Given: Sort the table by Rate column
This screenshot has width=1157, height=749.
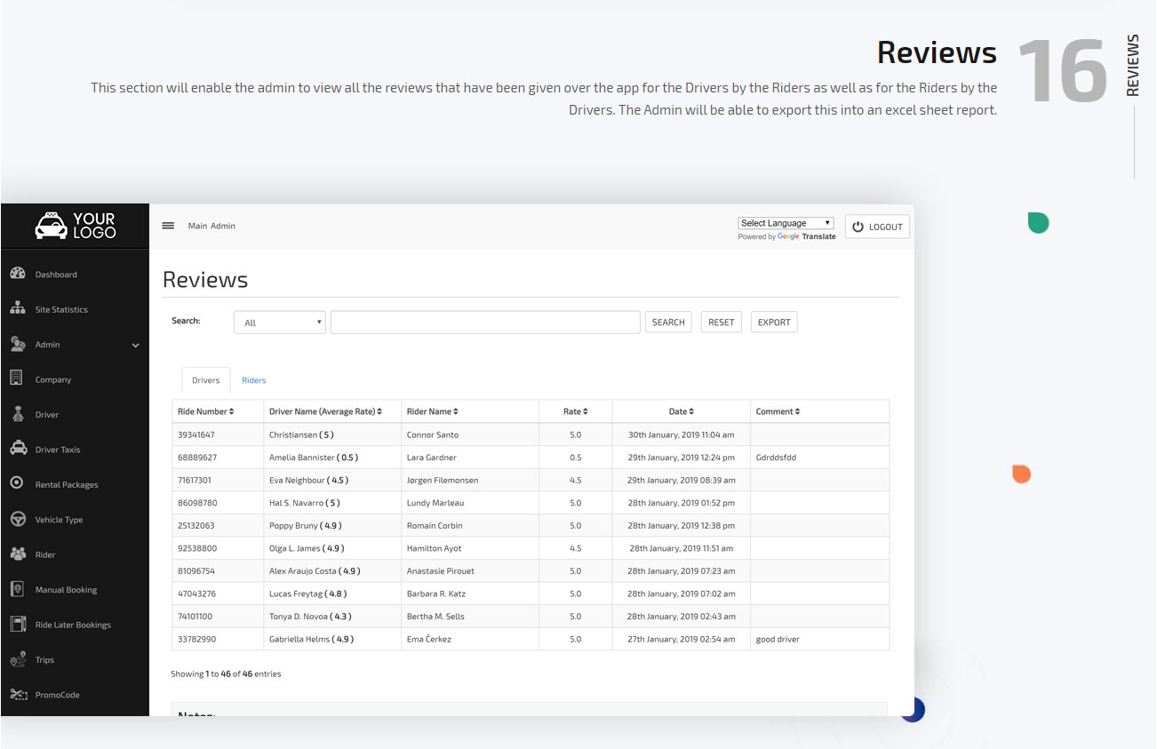Looking at the screenshot, I should pyautogui.click(x=575, y=410).
